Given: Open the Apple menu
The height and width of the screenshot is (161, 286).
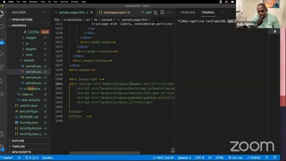Looking at the screenshot, I should click(x=4, y=2).
